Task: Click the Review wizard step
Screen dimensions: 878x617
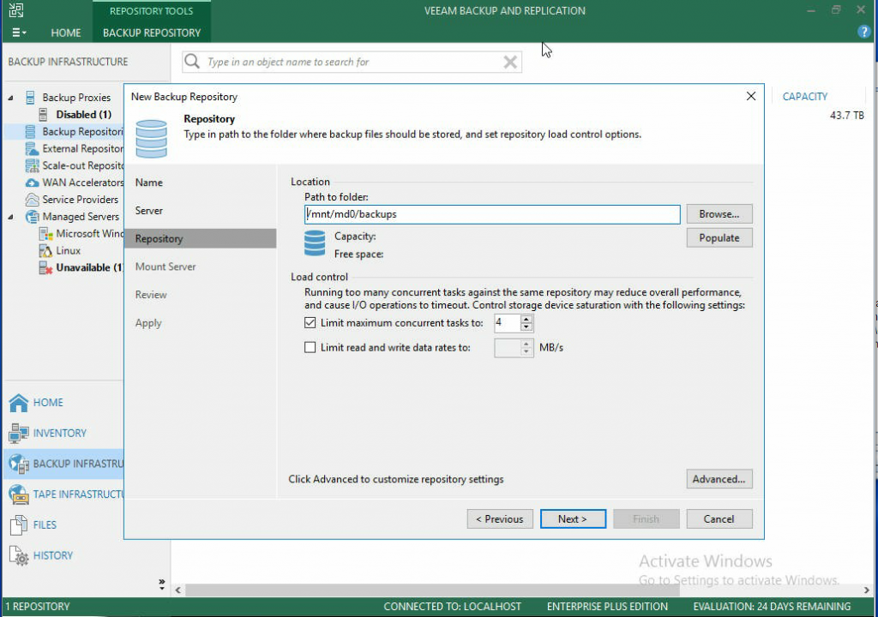Action: click(x=151, y=295)
